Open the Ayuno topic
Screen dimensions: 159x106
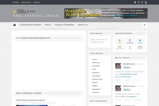(95, 59)
